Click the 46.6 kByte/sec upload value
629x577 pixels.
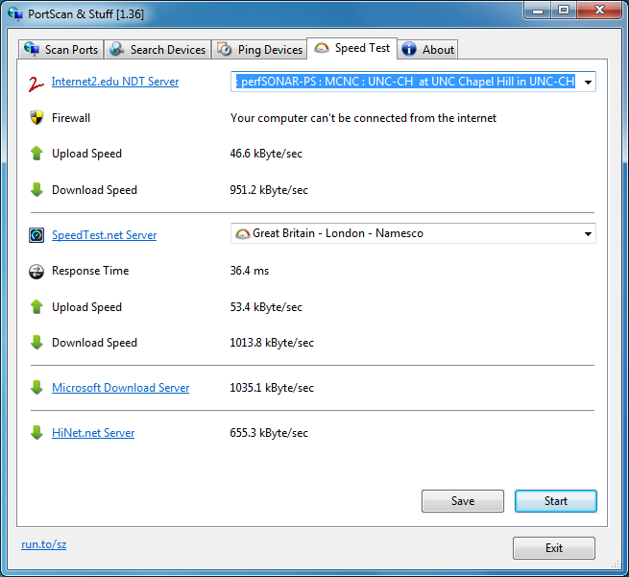(266, 154)
